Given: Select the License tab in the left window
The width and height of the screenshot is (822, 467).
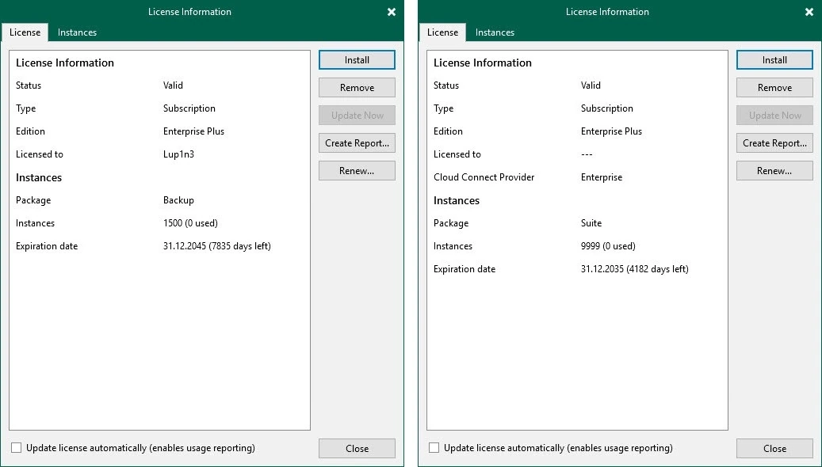Looking at the screenshot, I should click(25, 32).
